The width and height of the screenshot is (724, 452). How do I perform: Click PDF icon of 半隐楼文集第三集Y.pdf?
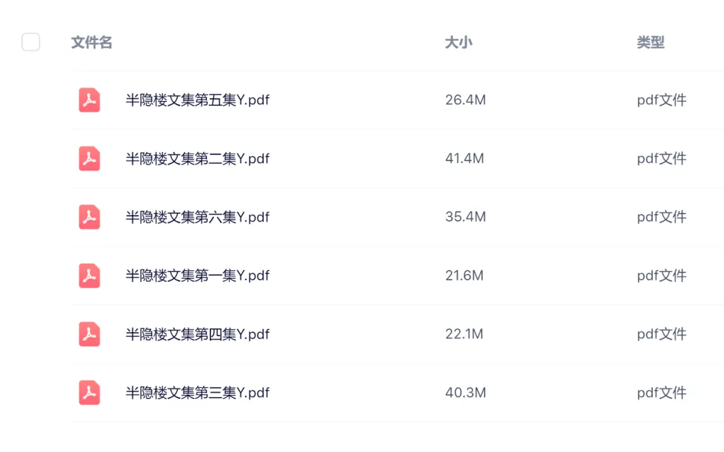click(x=89, y=392)
